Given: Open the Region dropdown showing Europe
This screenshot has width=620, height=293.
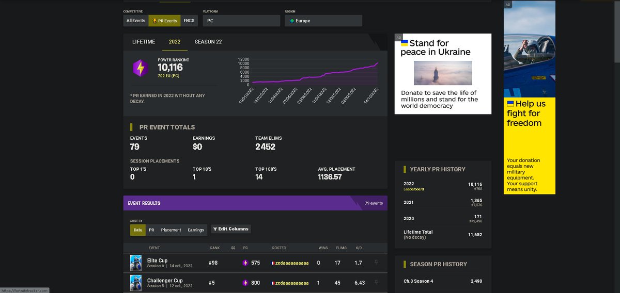Looking at the screenshot, I should 323,21.
